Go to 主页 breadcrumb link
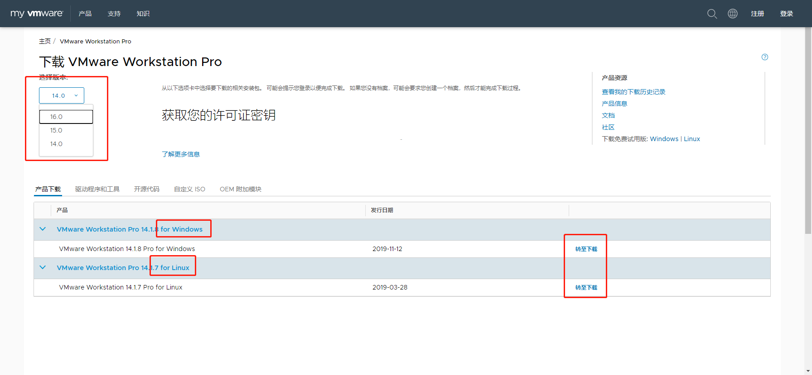This screenshot has width=812, height=375. tap(45, 41)
